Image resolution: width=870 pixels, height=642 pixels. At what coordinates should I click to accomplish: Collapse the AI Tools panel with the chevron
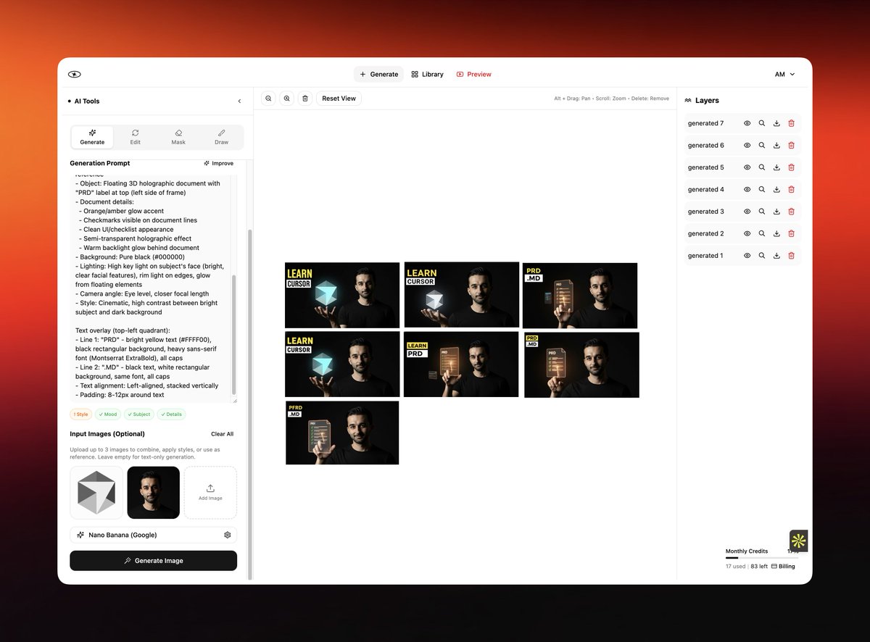tap(239, 101)
